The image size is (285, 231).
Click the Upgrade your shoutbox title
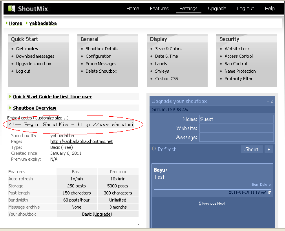coord(179,101)
